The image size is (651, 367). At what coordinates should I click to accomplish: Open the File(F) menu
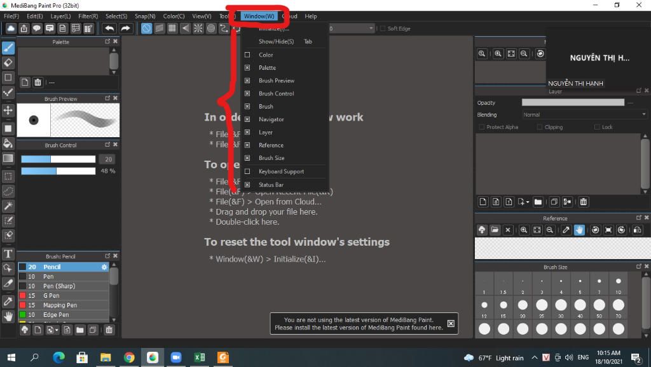click(x=11, y=16)
